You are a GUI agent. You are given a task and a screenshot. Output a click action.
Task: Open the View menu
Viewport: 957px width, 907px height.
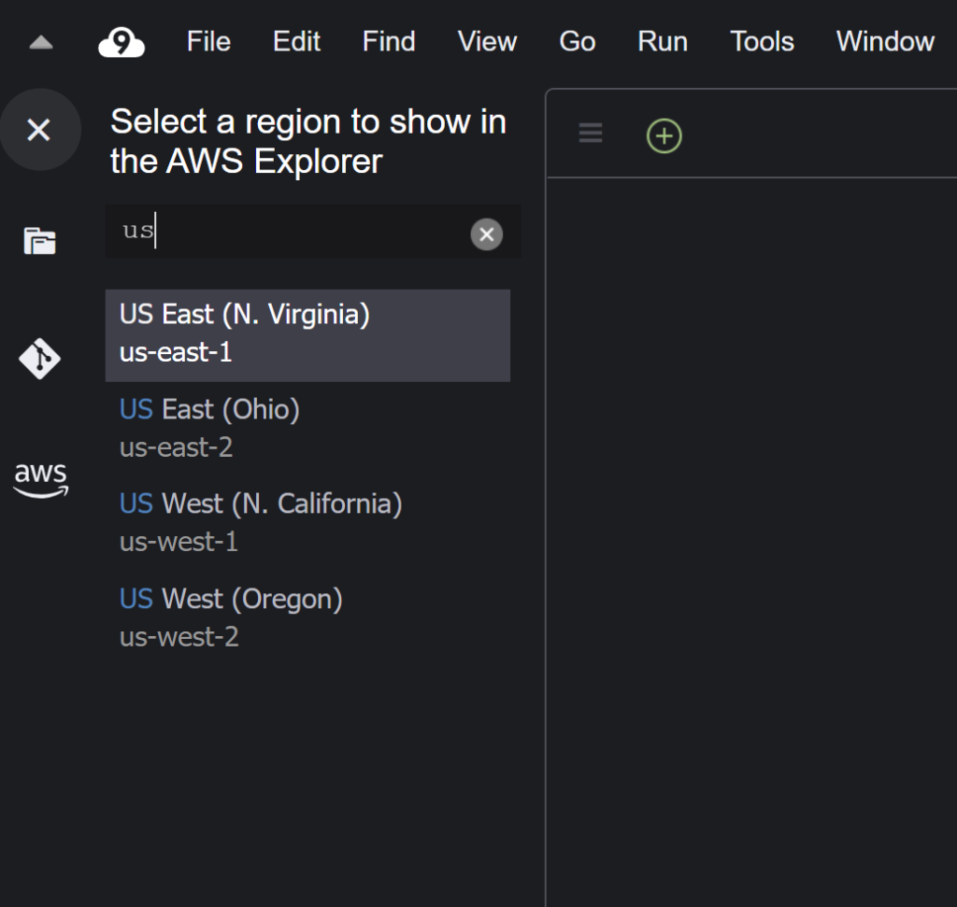487,42
